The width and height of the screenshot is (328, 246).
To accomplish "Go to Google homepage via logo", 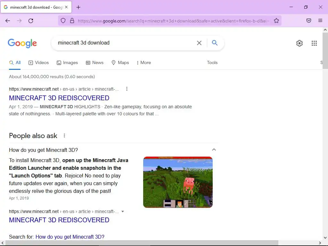I will pyautogui.click(x=22, y=43).
